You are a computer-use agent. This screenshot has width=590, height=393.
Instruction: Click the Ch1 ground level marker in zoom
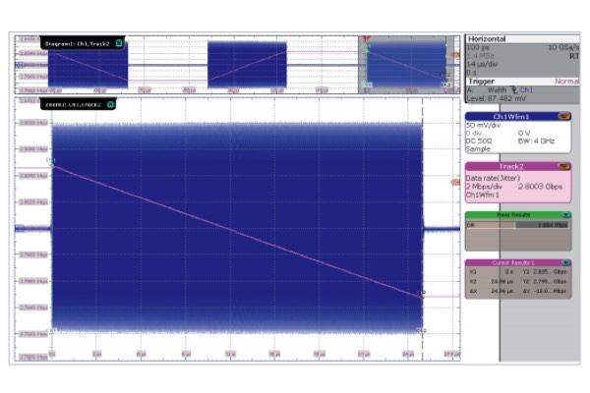[x=20, y=228]
